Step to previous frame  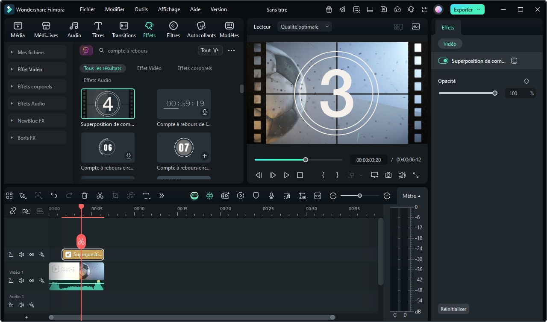(x=259, y=175)
